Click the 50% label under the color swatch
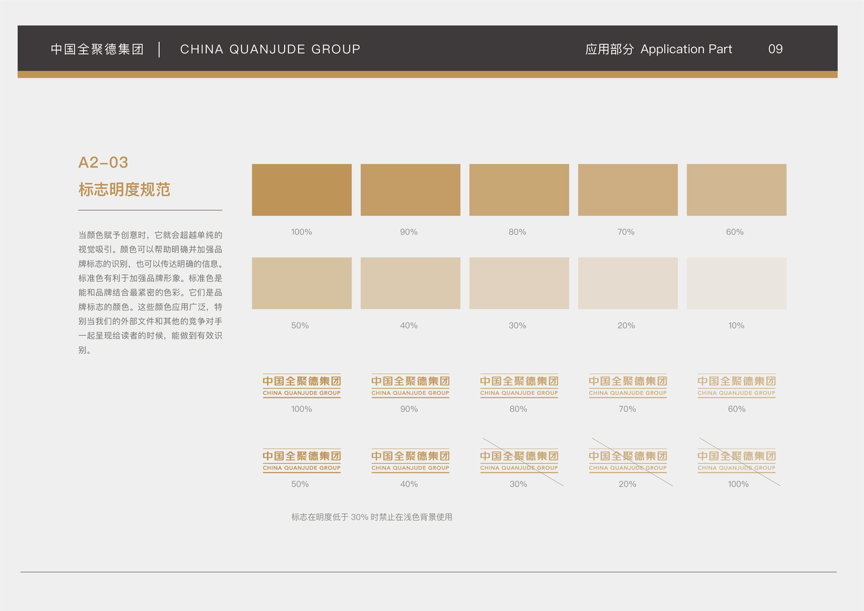Viewport: 864px width, 611px height. tap(300, 326)
